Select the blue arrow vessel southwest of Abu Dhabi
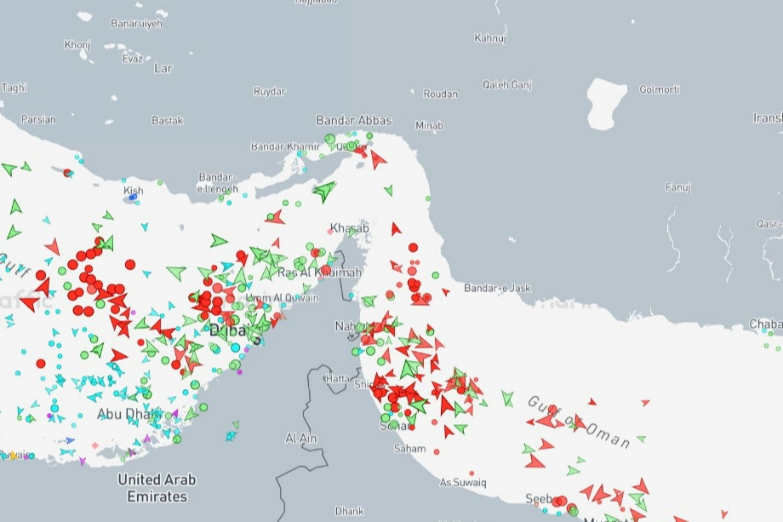The height and width of the screenshot is (522, 783). 70,440
